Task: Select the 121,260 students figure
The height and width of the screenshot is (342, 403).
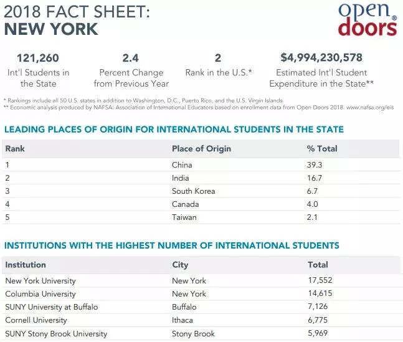Action: click(x=38, y=58)
